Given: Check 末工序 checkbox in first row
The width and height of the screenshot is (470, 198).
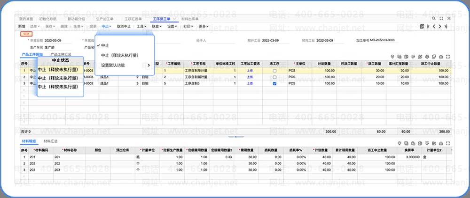Looking at the screenshot, I should pyautogui.click(x=274, y=71).
